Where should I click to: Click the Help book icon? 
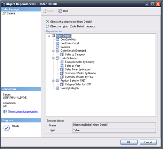(x=60, y=11)
